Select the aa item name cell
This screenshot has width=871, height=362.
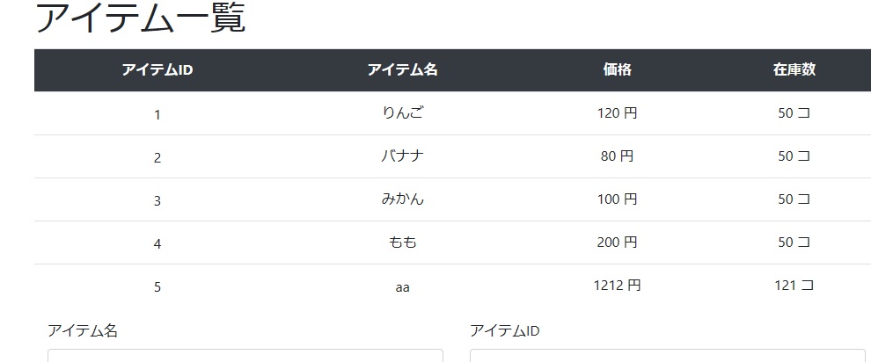pyautogui.click(x=402, y=287)
